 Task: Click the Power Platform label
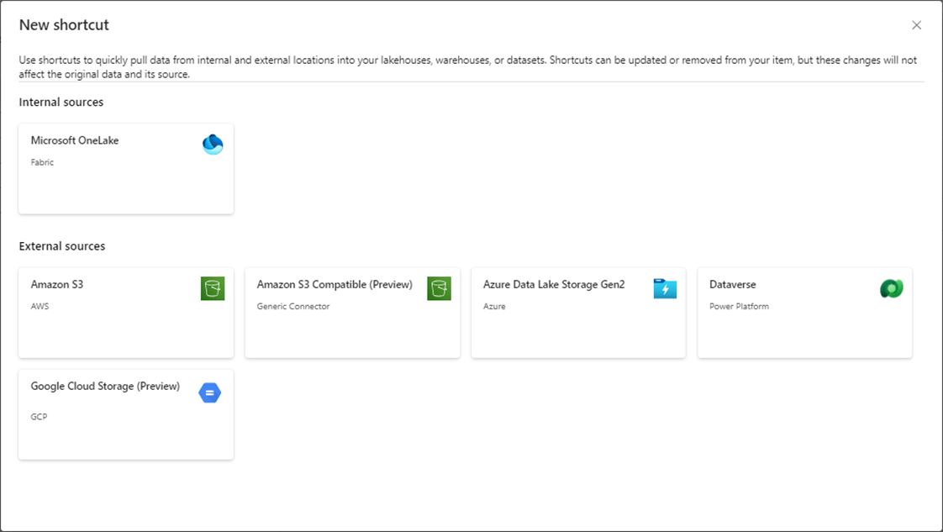[739, 306]
